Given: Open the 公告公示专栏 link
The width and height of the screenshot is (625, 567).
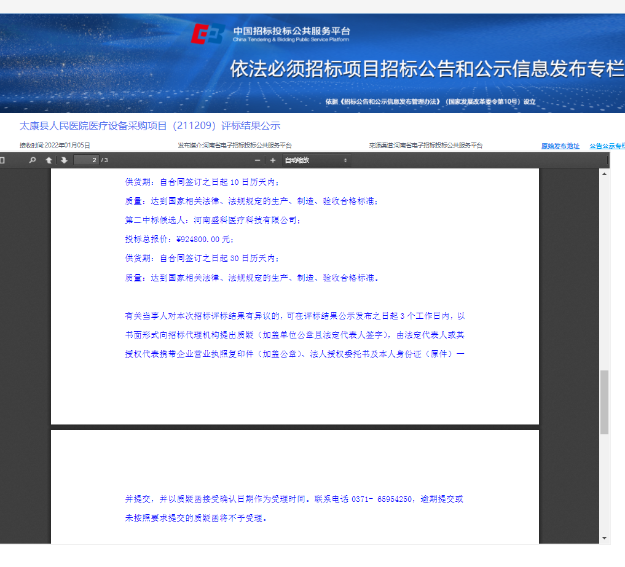Looking at the screenshot, I should pyautogui.click(x=607, y=146).
